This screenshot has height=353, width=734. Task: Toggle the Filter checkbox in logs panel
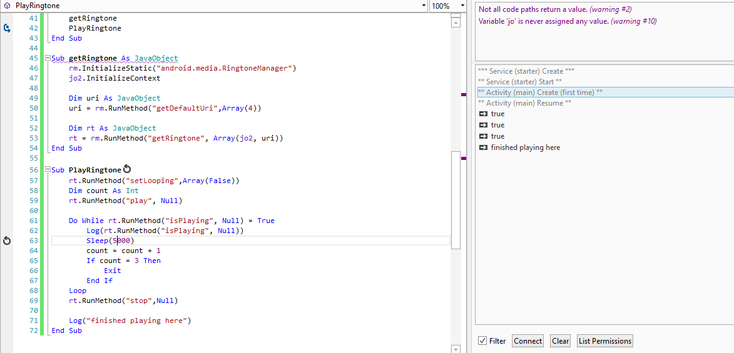pos(482,341)
